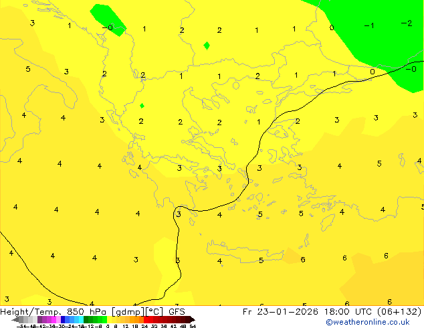Click the 'Fr 23-01-2026' date text
This screenshot has width=424, height=328.
click(x=280, y=312)
